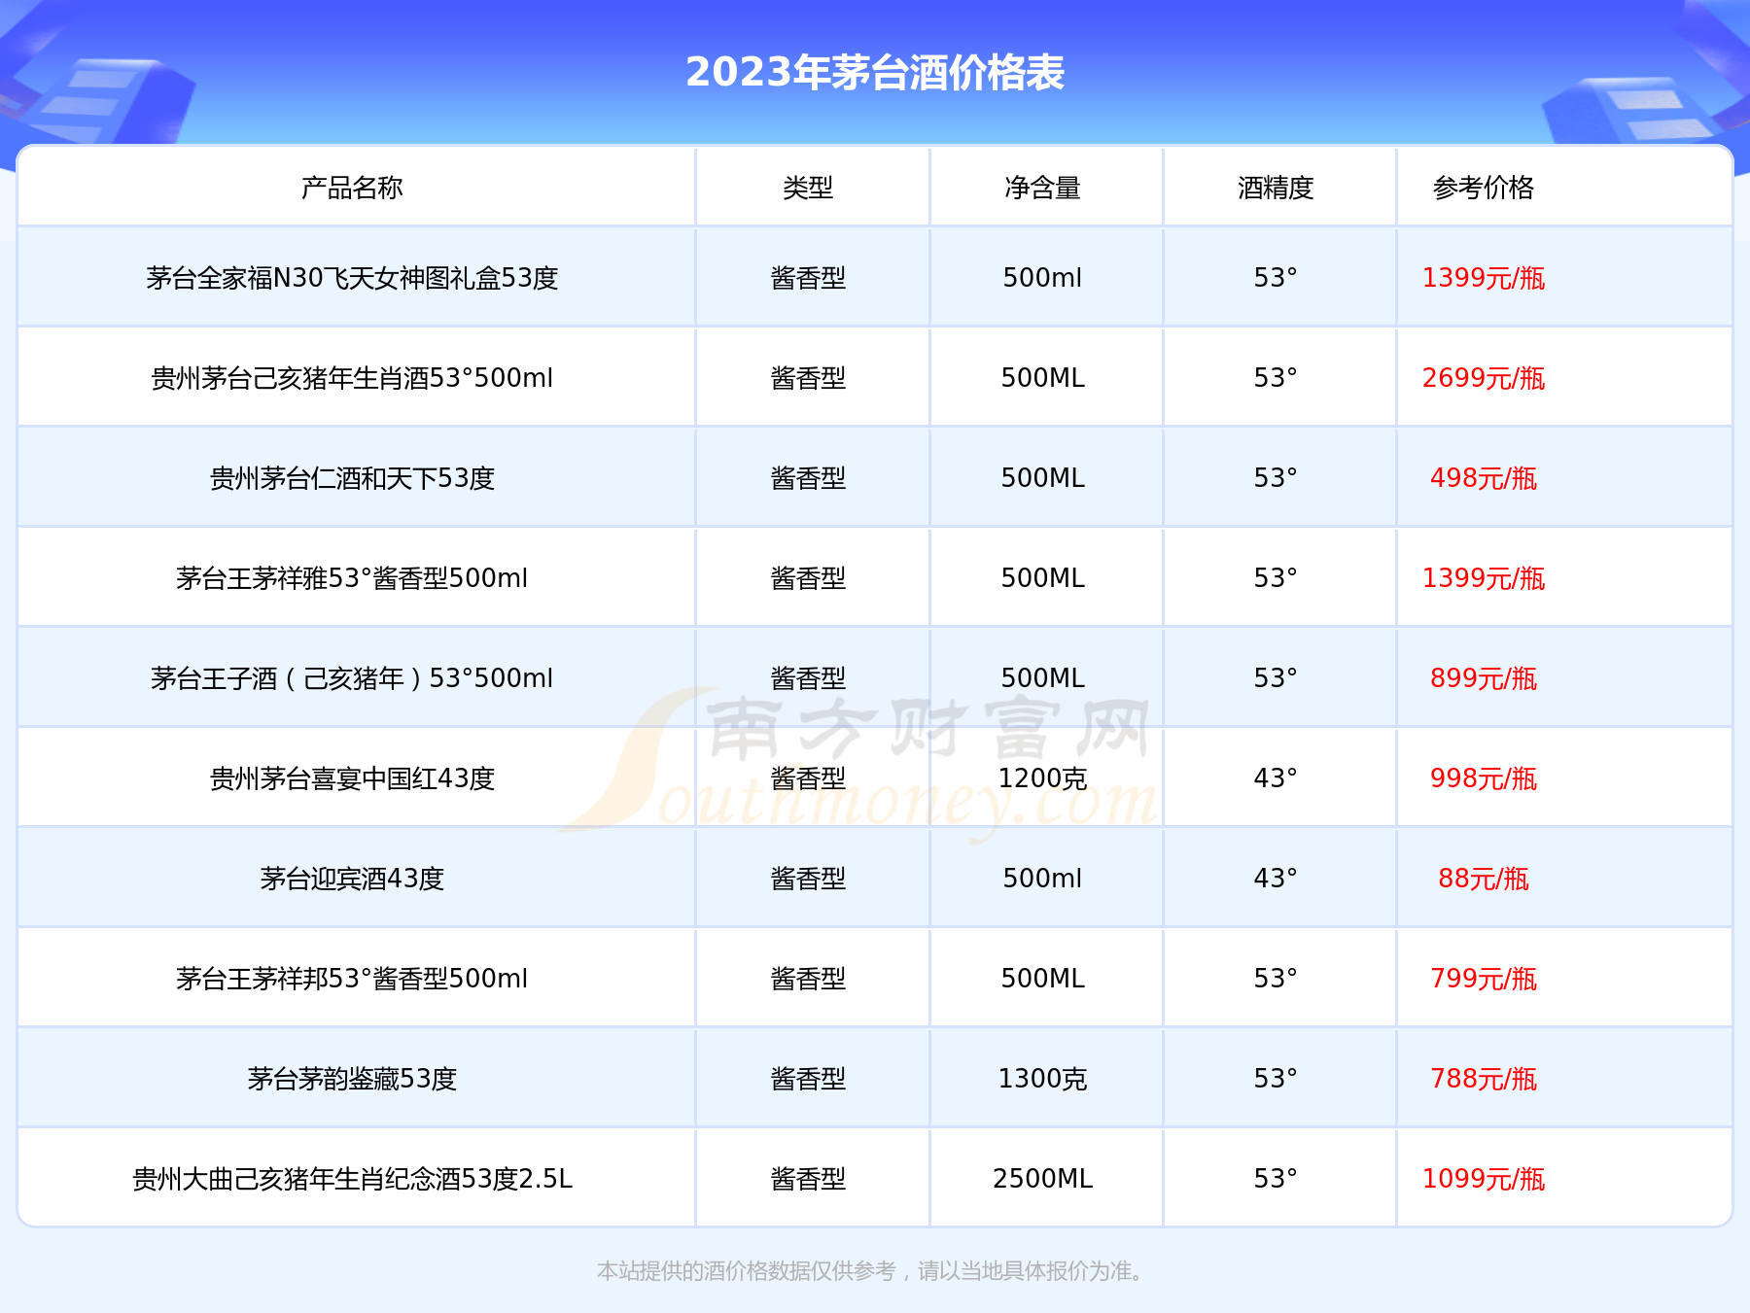Click the 799元/瓶 price
Image resolution: width=1750 pixels, height=1313 pixels.
(1483, 979)
